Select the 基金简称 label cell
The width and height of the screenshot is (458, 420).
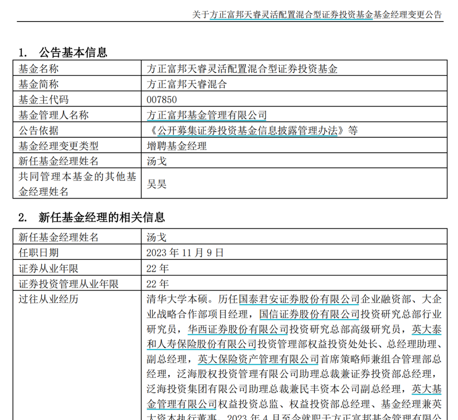point(77,84)
